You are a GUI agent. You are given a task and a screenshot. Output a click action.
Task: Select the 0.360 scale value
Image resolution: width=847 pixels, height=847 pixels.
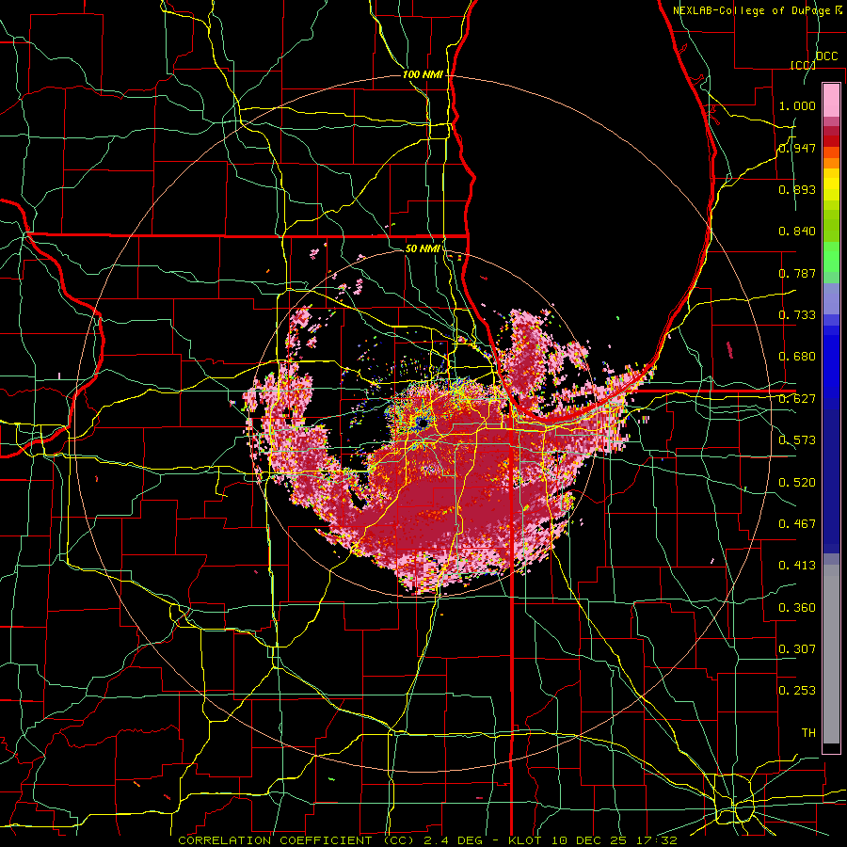coord(797,608)
